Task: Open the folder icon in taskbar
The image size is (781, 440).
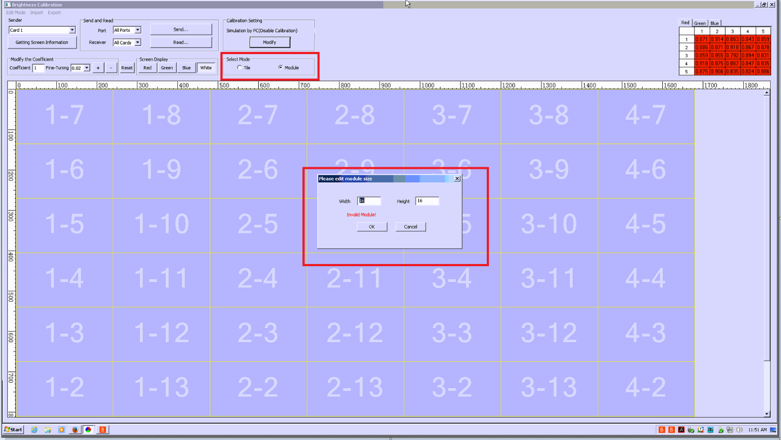Action: [x=48, y=430]
